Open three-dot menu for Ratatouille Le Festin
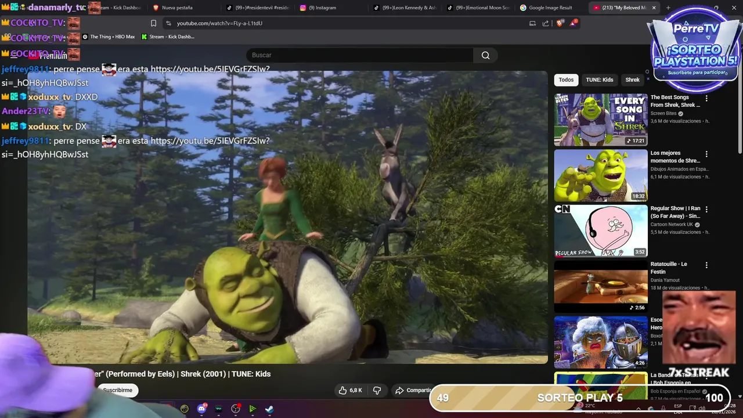This screenshot has width=743, height=418. tap(706, 265)
